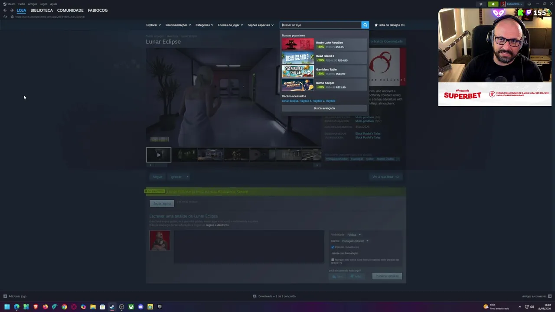Check the received product for free checkbox
Screen dimensions: 555x312
[333, 260]
